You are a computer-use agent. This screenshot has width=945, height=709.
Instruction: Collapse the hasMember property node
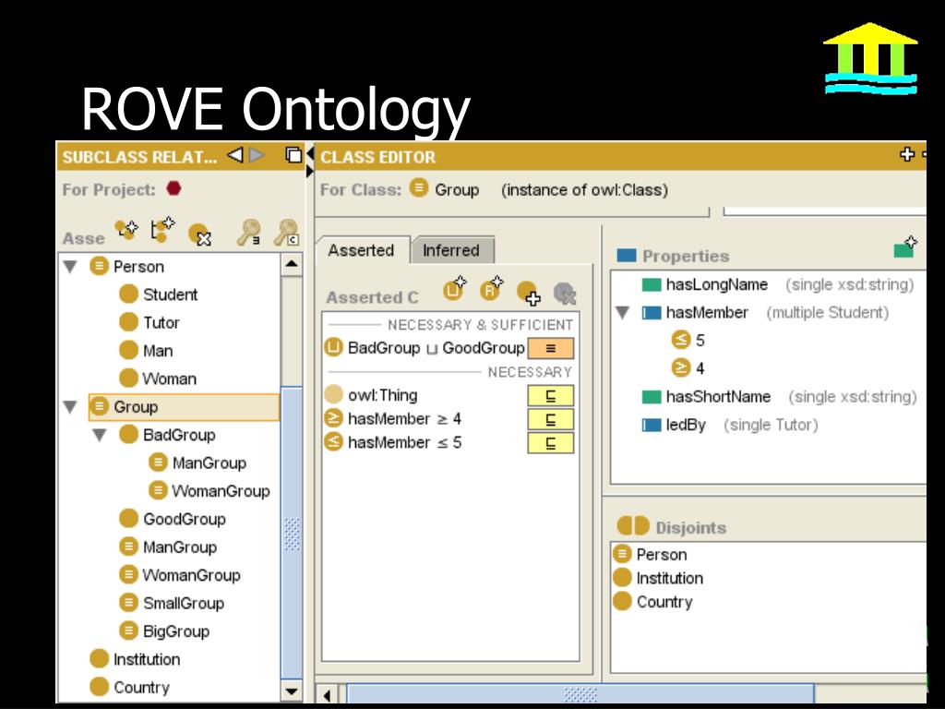623,312
